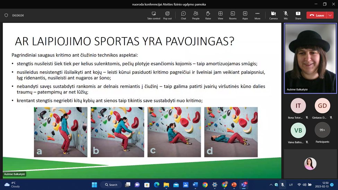Expand the Leave options dropdown arrow

point(330,15)
